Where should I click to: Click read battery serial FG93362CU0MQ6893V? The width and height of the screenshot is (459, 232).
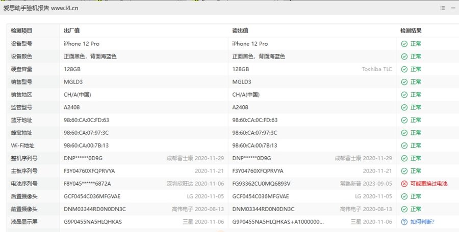pos(262,184)
